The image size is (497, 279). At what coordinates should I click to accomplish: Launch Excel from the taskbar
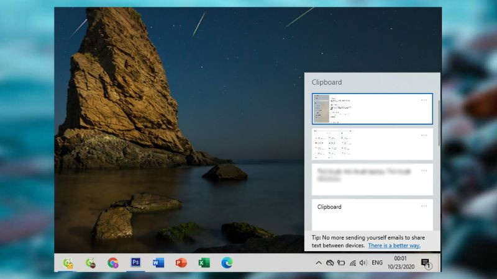pos(204,262)
